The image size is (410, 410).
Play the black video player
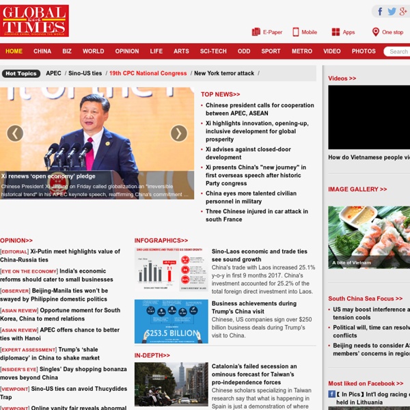[x=369, y=117]
